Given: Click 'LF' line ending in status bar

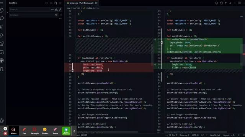Looking at the screenshot, I should click(x=203, y=135).
